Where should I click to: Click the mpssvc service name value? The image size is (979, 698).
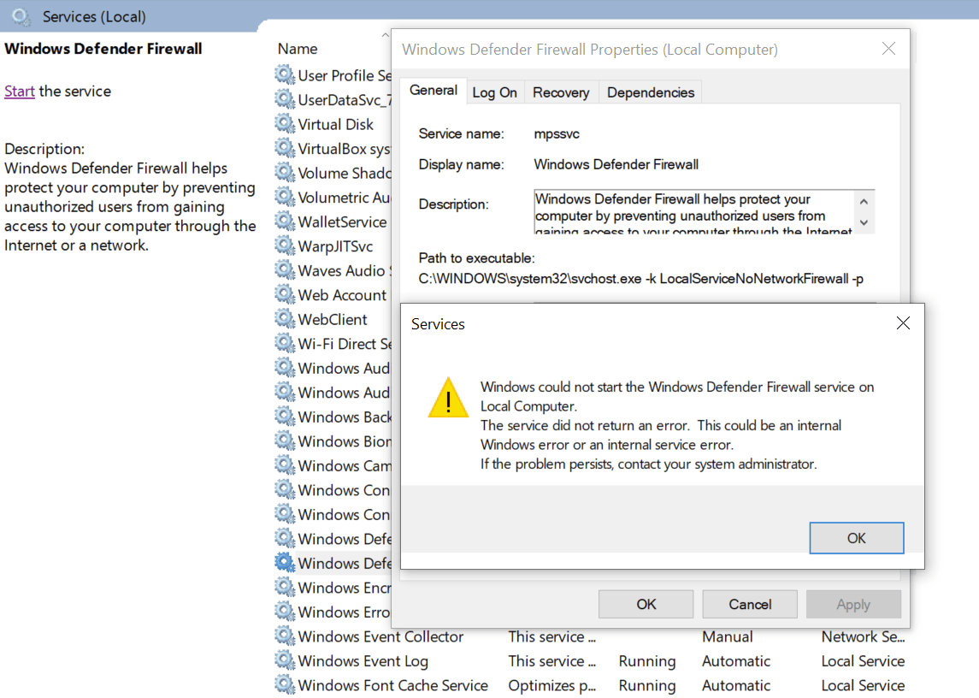tap(557, 133)
